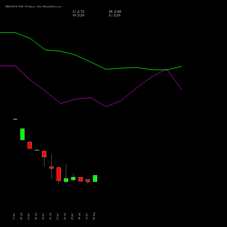The width and height of the screenshot is (227, 227).
Task: Click the red candle for 21 Jul
Action: (x=30, y=145)
